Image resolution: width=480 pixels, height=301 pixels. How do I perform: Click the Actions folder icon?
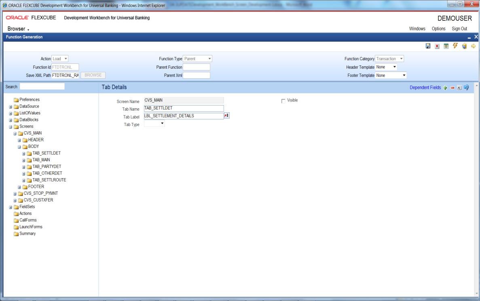coord(16,213)
